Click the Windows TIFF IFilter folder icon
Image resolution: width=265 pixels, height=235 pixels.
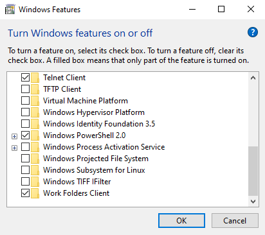coord(35,182)
